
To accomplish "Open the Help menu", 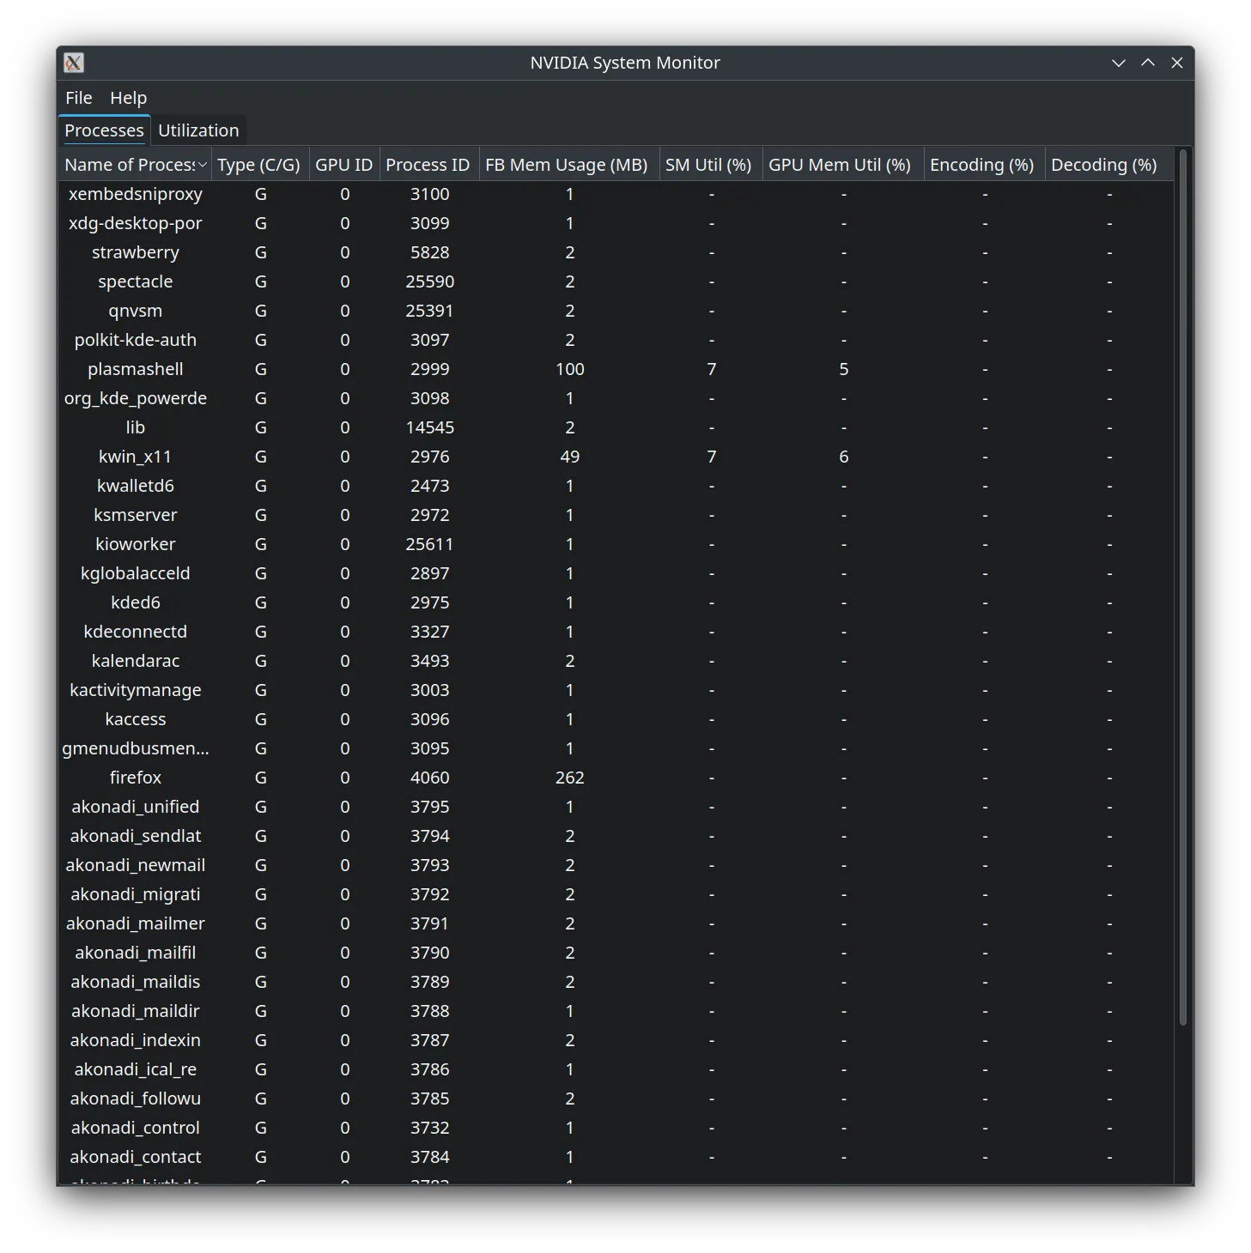I will point(128,98).
